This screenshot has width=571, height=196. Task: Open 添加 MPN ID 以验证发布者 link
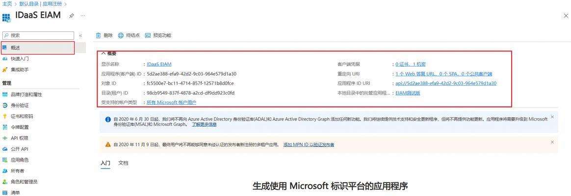(x=309, y=145)
